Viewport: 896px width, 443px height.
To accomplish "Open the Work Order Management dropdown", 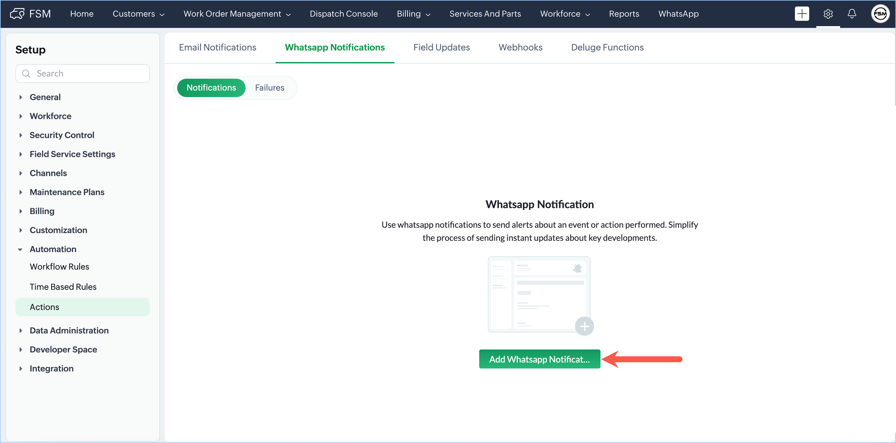I will point(237,14).
